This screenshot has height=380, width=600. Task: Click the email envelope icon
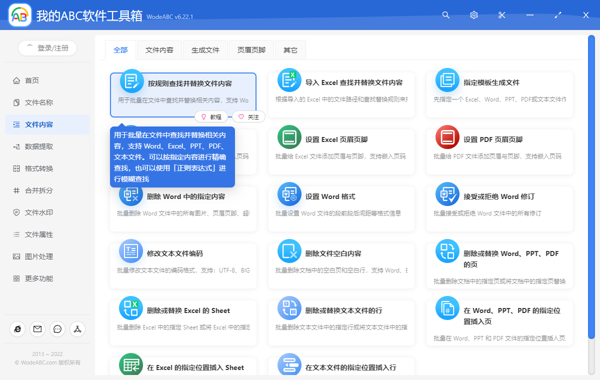point(37,328)
